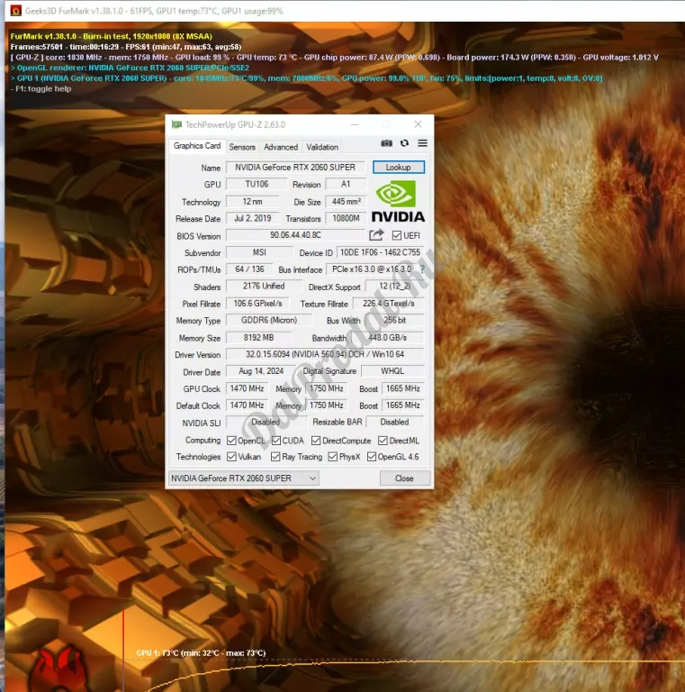Toggle the DirectML checkbox
The image size is (685, 692).
pos(383,441)
